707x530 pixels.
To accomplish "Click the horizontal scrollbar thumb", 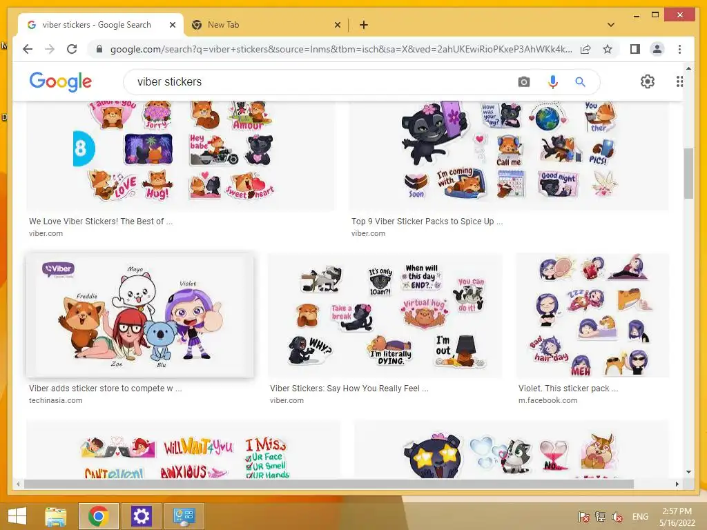I will click(x=329, y=484).
